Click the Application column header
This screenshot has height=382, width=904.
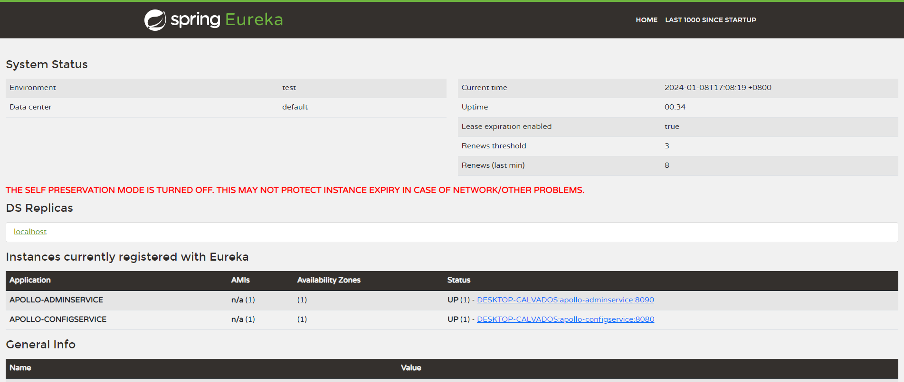30,280
